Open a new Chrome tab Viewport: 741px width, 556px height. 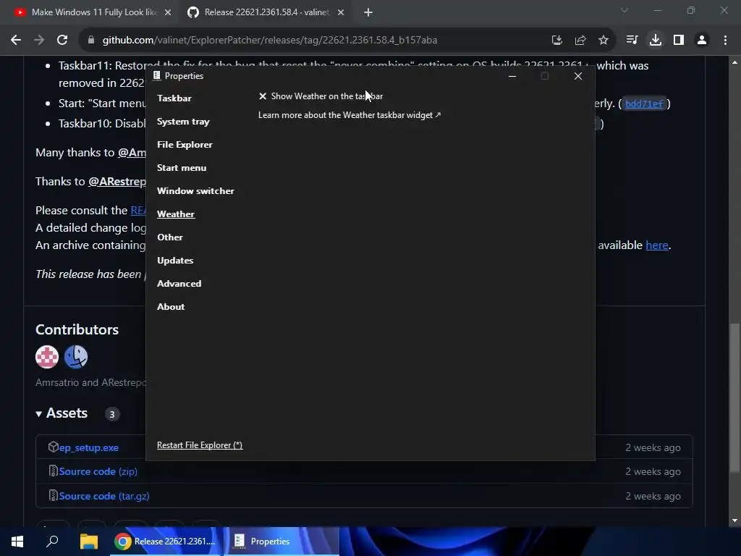[x=368, y=13]
